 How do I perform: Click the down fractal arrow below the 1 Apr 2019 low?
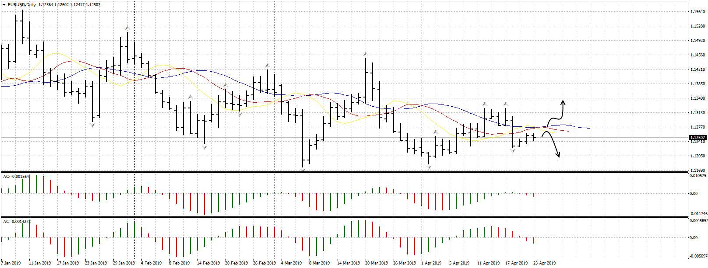tap(429, 167)
